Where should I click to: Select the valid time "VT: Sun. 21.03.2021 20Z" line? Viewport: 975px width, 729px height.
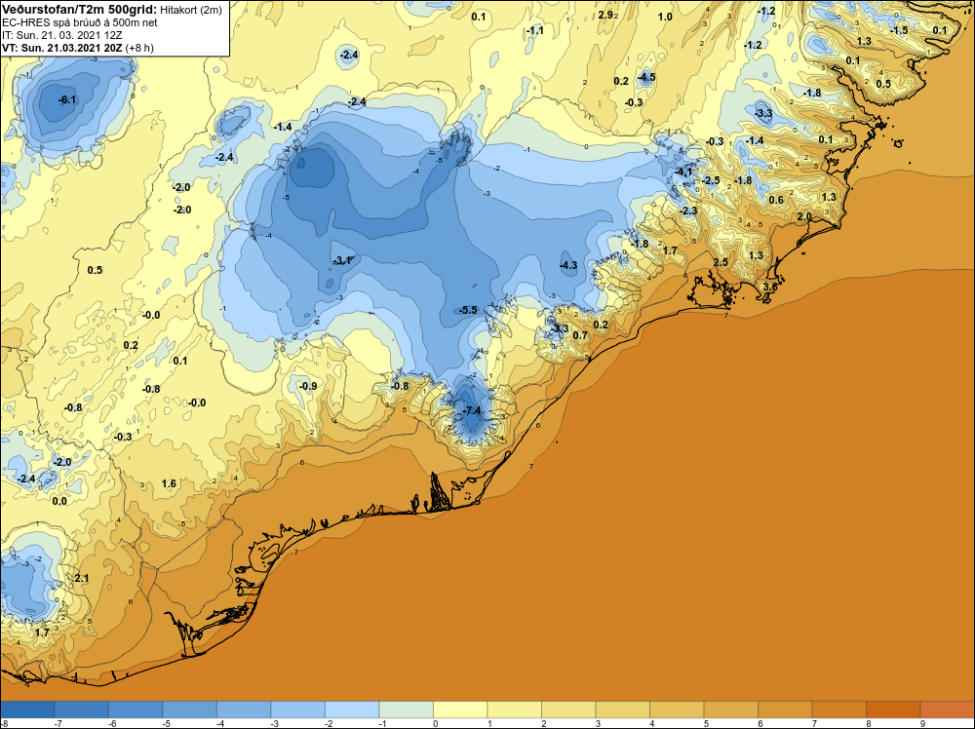pos(78,48)
